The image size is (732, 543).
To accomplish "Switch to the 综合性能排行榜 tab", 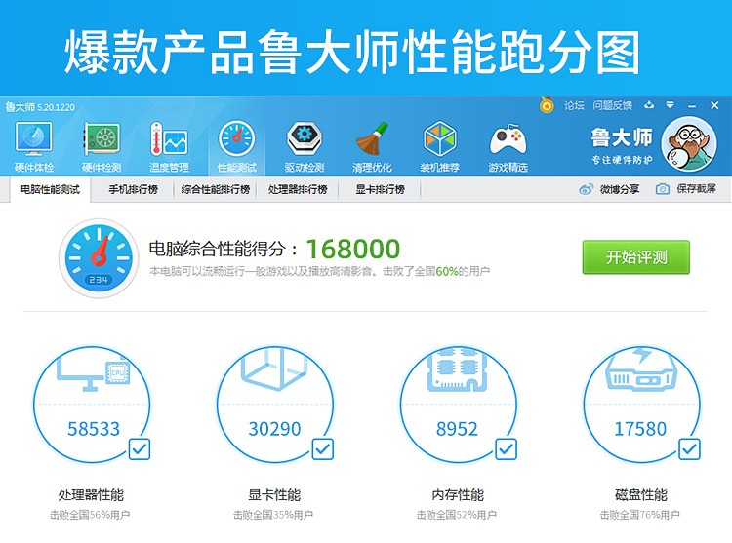I will [x=216, y=190].
